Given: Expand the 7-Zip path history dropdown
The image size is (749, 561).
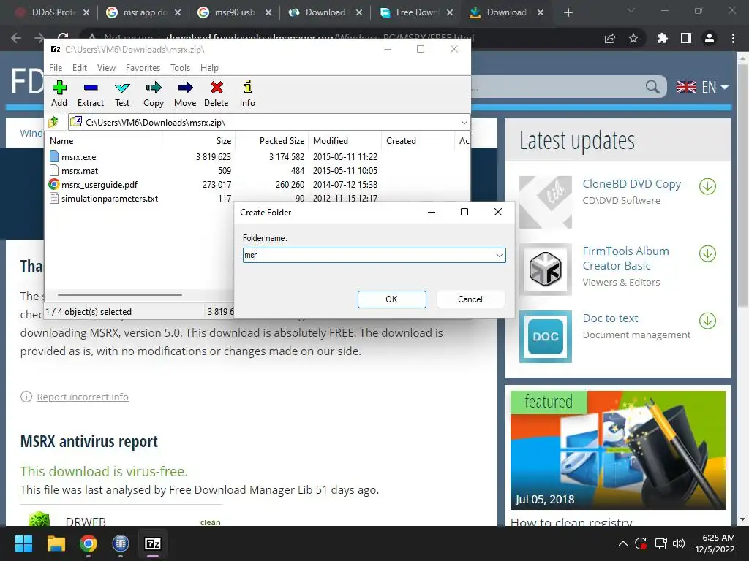Looking at the screenshot, I should pos(464,123).
